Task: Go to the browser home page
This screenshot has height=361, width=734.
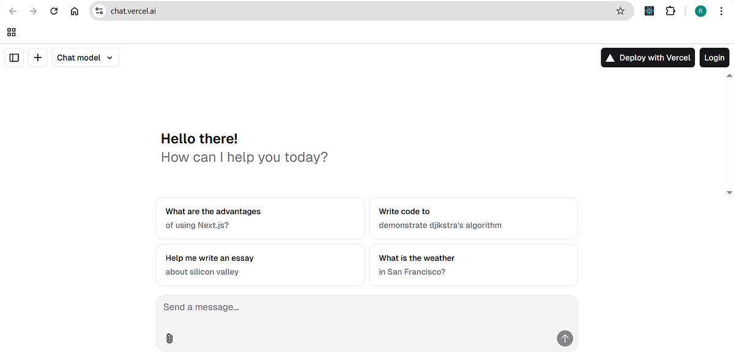Action: click(x=74, y=10)
